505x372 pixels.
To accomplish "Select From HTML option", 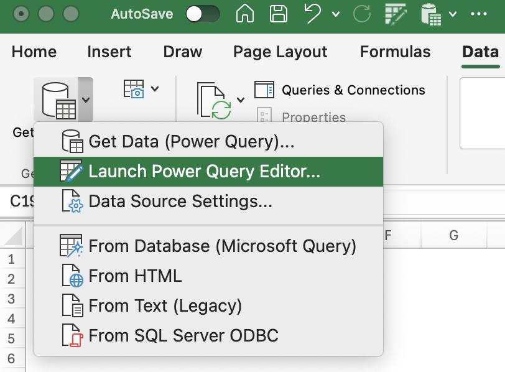I will click(x=208, y=276).
